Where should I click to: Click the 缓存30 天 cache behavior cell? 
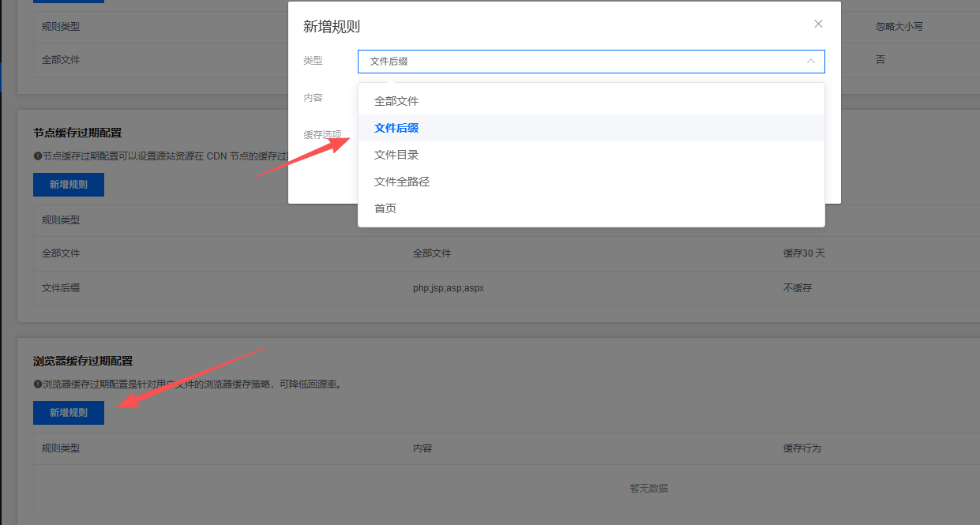(804, 253)
